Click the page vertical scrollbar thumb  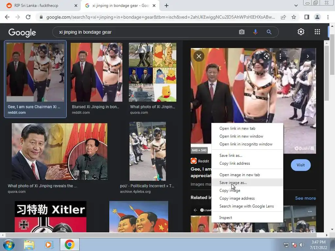tap(332, 54)
